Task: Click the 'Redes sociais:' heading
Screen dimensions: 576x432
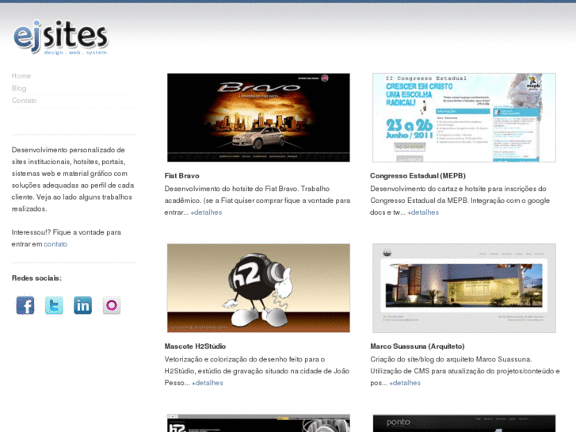Action: (x=36, y=278)
